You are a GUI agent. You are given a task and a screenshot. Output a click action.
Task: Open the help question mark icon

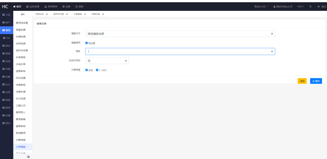(310, 6)
